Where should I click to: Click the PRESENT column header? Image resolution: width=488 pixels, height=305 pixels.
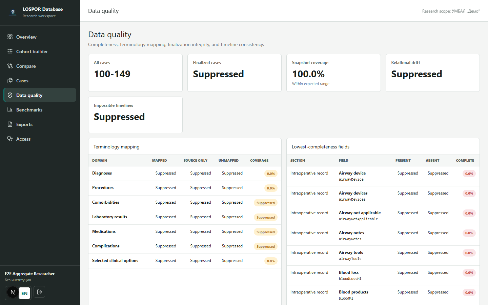(x=403, y=161)
